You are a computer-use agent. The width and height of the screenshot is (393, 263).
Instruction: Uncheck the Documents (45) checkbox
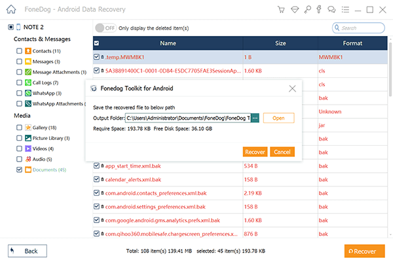19,169
